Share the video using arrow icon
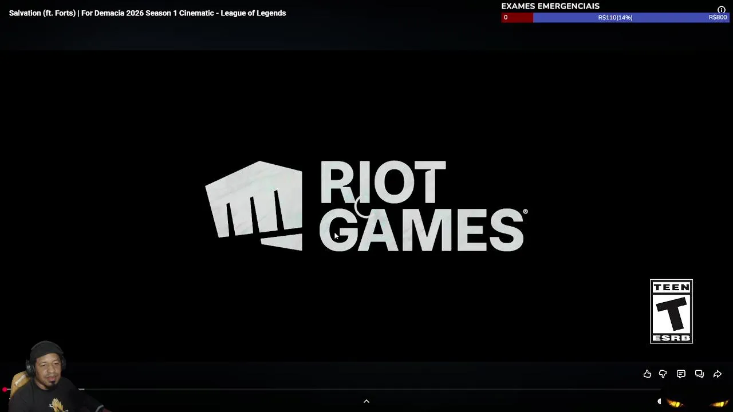This screenshot has height=412, width=733. 717,374
